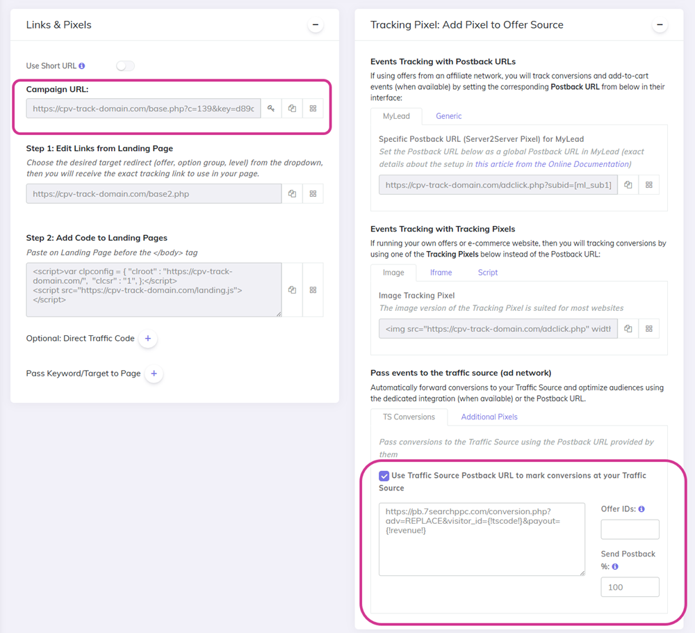Click the base2.php link field
The width and height of the screenshot is (695, 633).
(154, 194)
